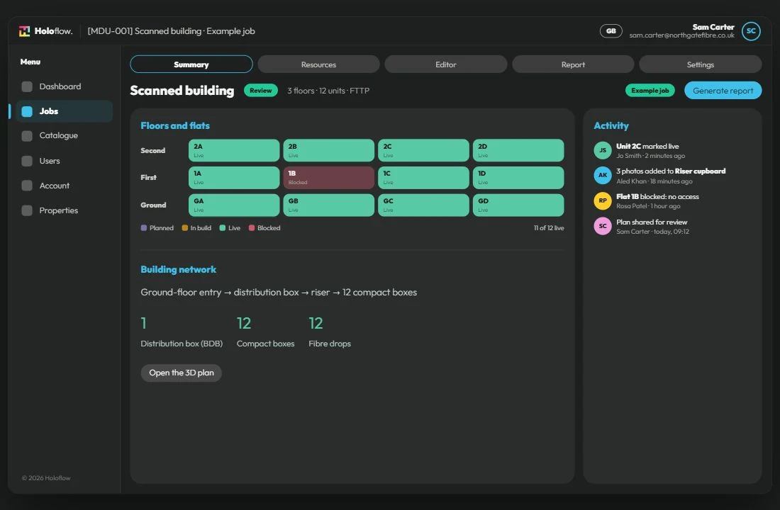Switch to the Summary tab
780x510 pixels.
coord(191,64)
